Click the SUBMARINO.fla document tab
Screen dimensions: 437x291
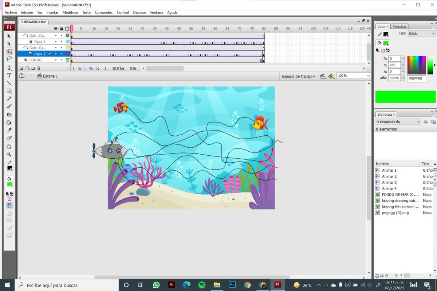click(33, 21)
